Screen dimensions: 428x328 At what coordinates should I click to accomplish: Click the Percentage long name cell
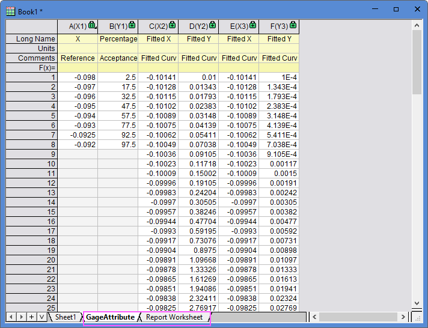(118, 39)
